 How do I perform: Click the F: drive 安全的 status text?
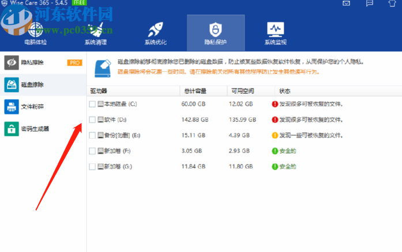[288, 151]
